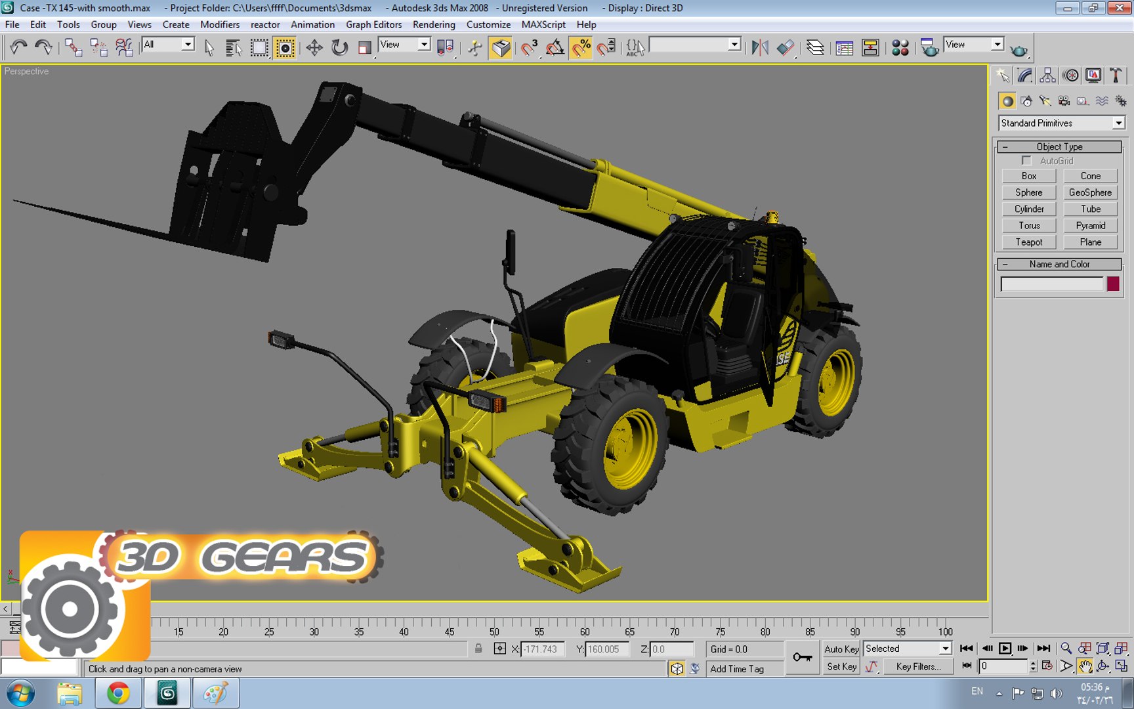Create a Teapot primitive
1134x709 pixels.
pyautogui.click(x=1029, y=242)
